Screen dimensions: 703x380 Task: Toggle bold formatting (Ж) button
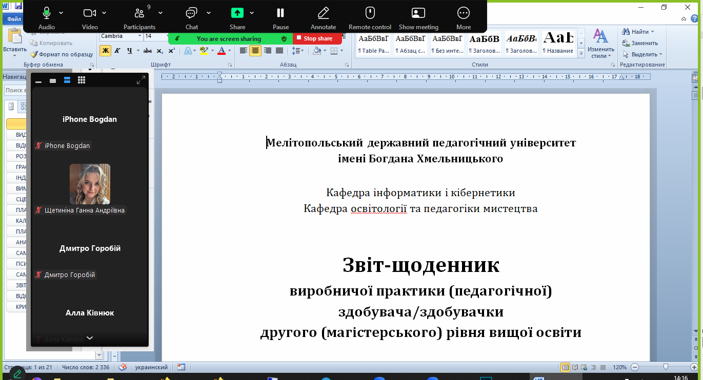click(x=105, y=50)
